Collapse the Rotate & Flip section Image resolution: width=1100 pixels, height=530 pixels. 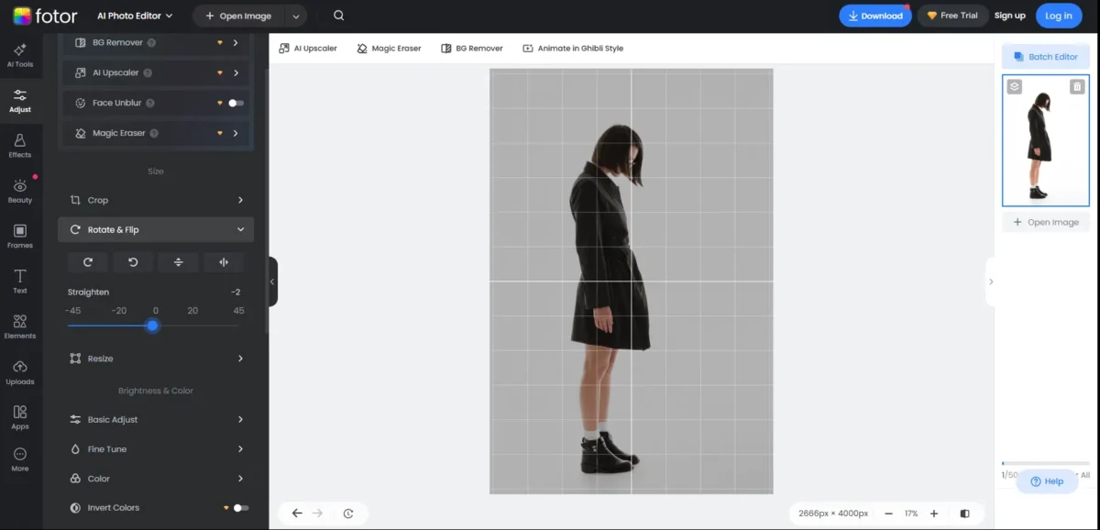156,229
